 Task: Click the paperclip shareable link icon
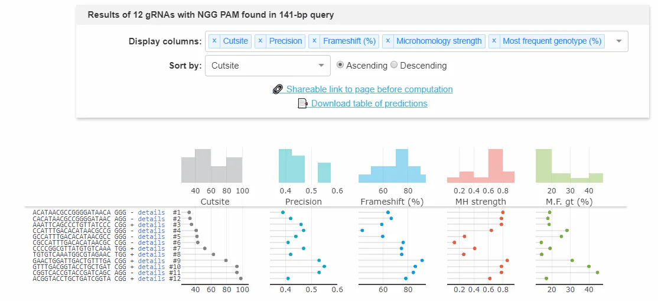click(278, 89)
